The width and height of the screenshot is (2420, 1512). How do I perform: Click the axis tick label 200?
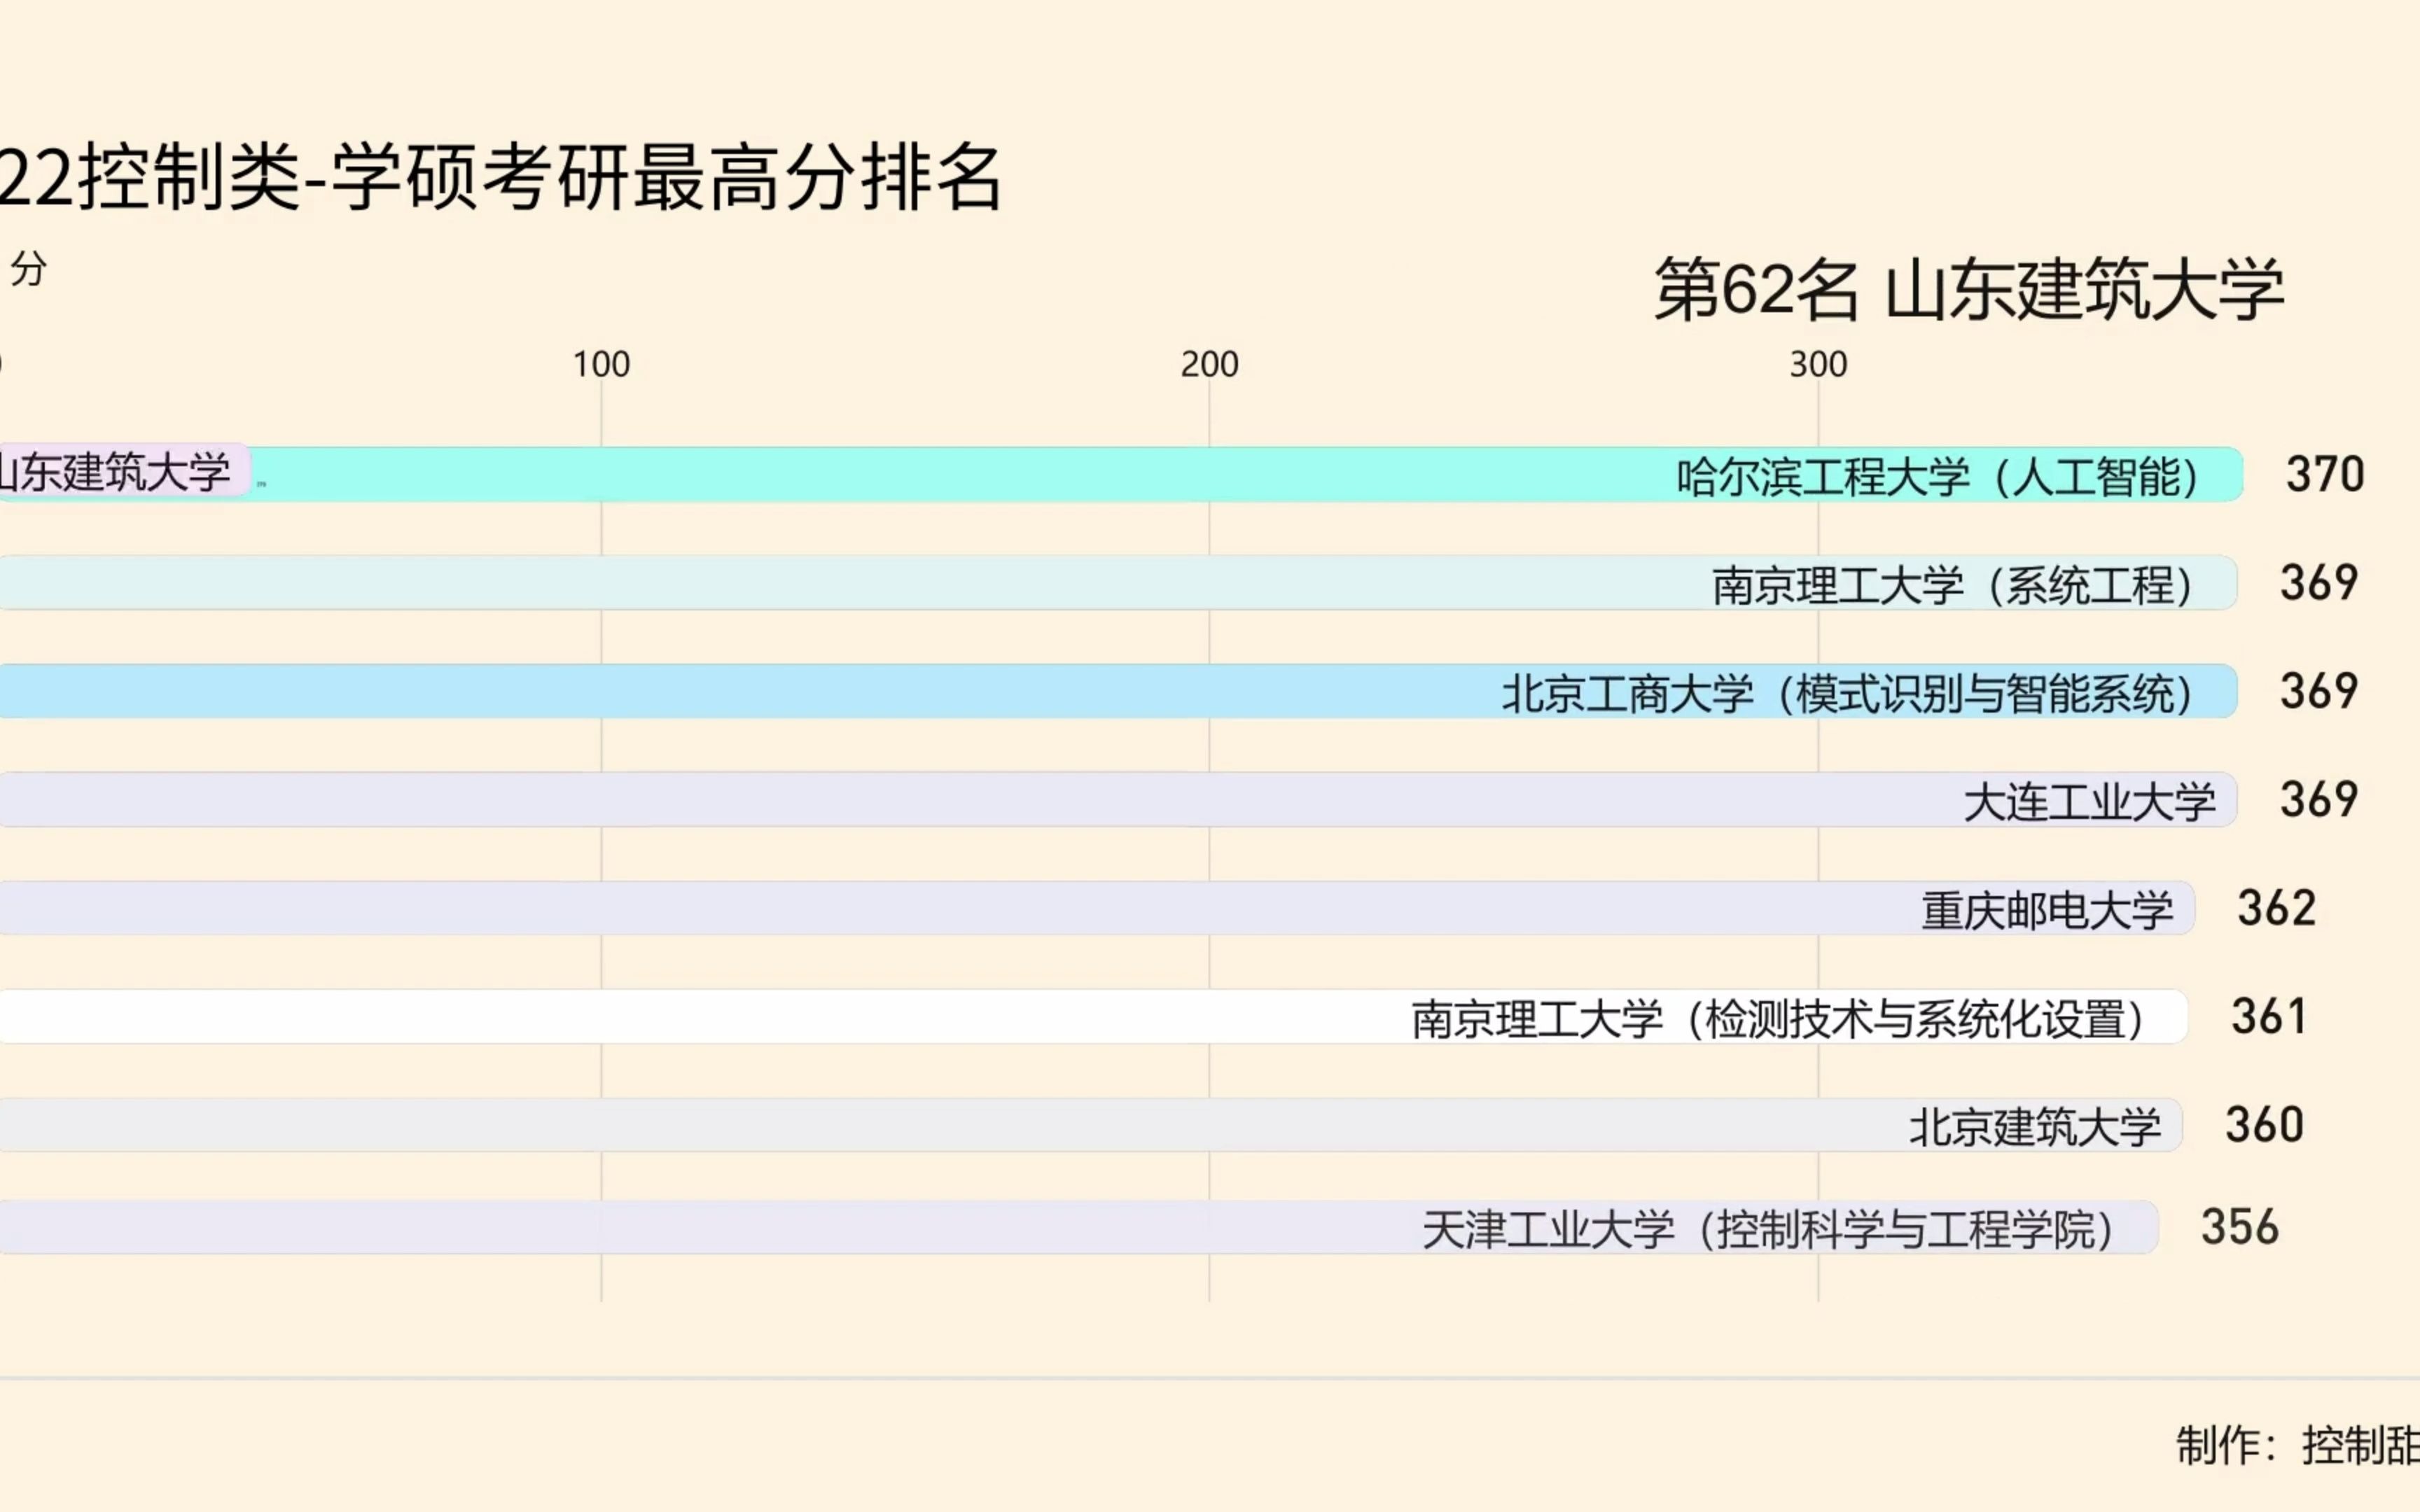coord(1209,364)
